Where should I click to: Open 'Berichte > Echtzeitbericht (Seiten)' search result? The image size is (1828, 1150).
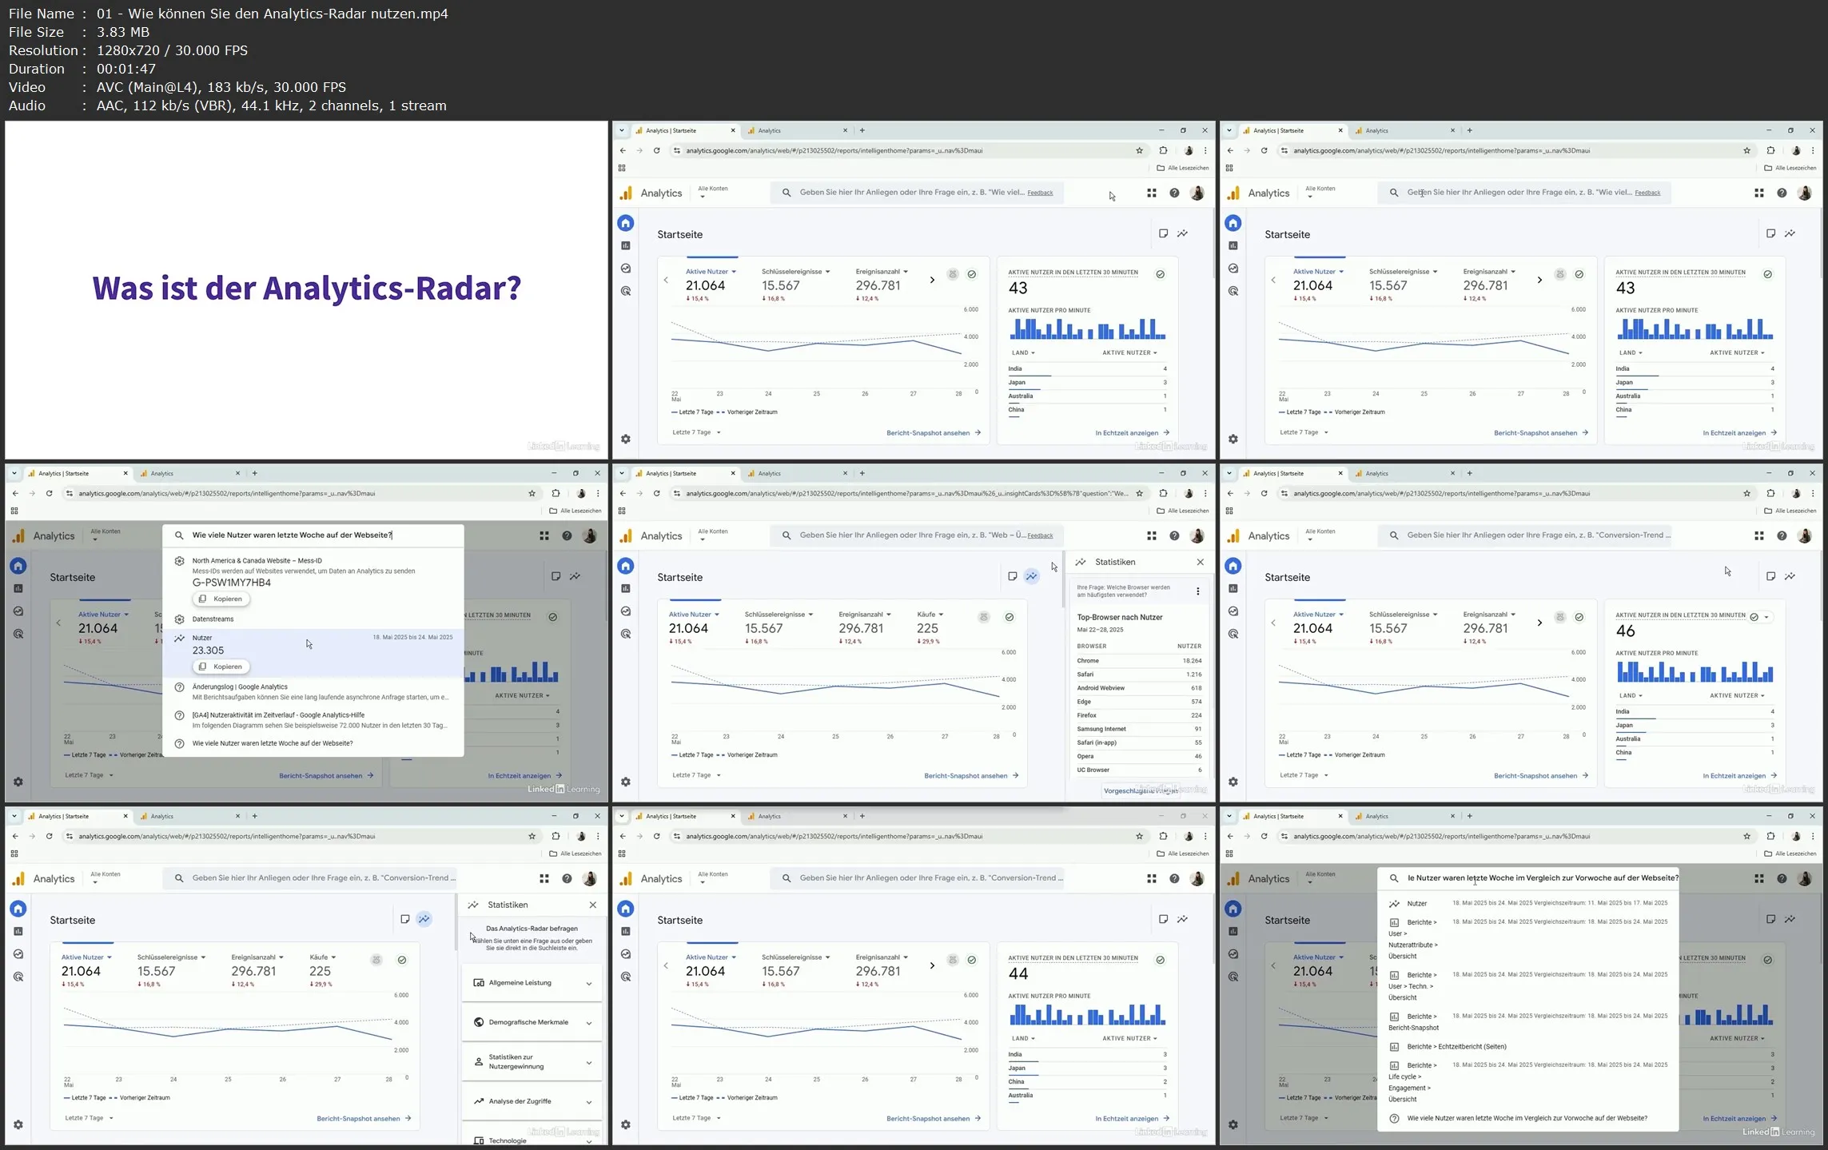point(1527,1047)
